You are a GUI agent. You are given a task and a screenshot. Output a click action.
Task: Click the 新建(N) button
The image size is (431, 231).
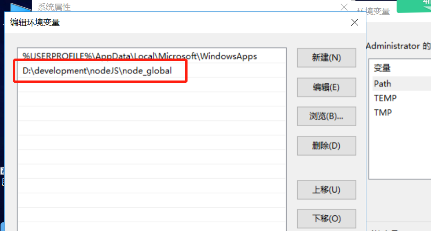(x=326, y=58)
